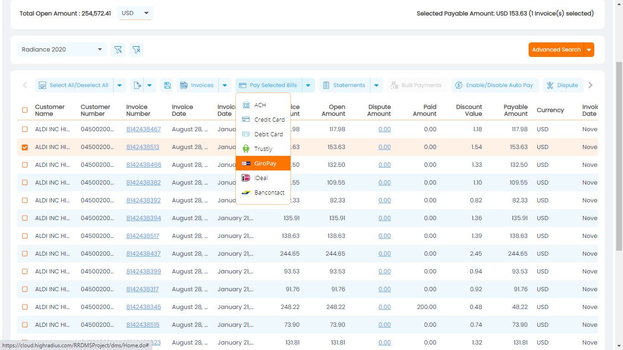Viewport: 623px width, 350px height.
Task: Expand the Pay Selected Bills dropdown arrow
Action: (308, 85)
